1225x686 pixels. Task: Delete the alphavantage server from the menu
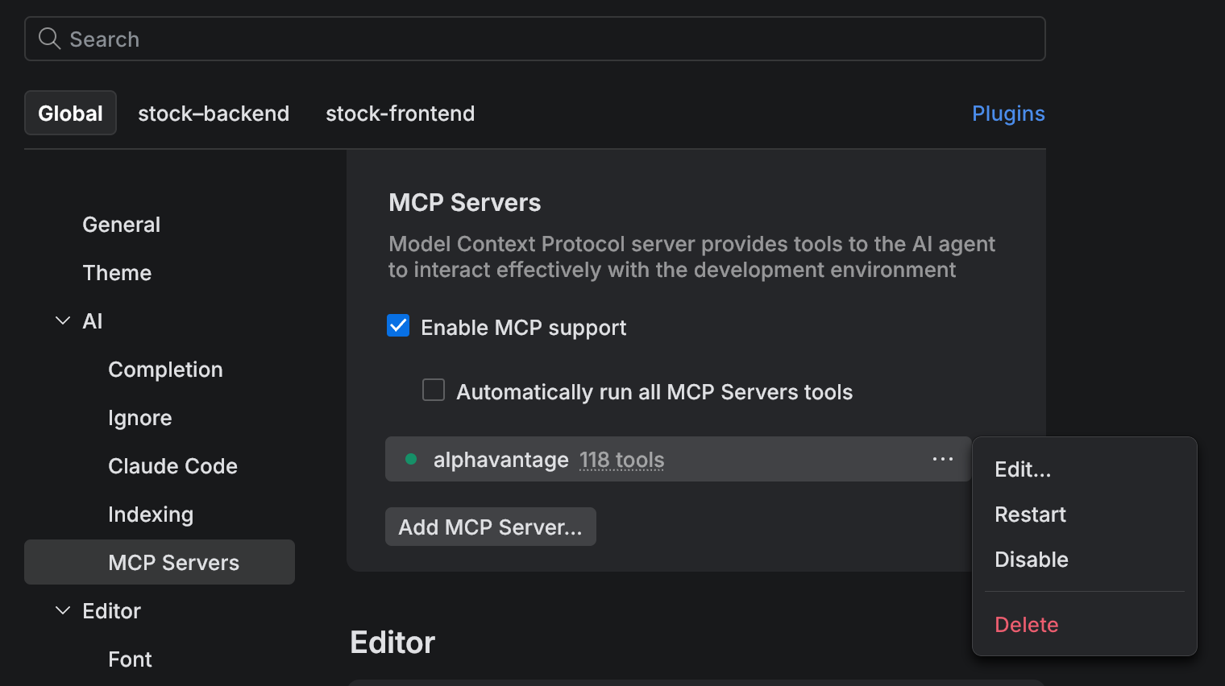(1026, 624)
